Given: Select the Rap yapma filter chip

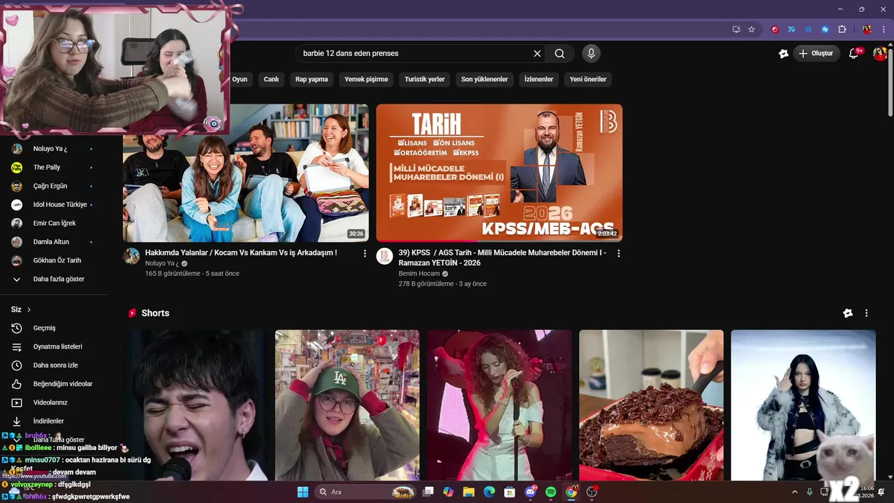Looking at the screenshot, I should [x=312, y=79].
